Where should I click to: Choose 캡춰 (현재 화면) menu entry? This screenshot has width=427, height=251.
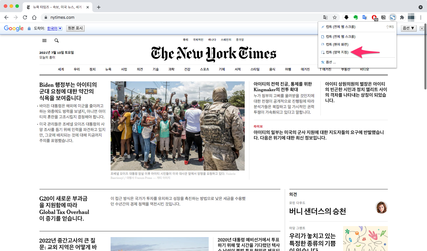357,44
